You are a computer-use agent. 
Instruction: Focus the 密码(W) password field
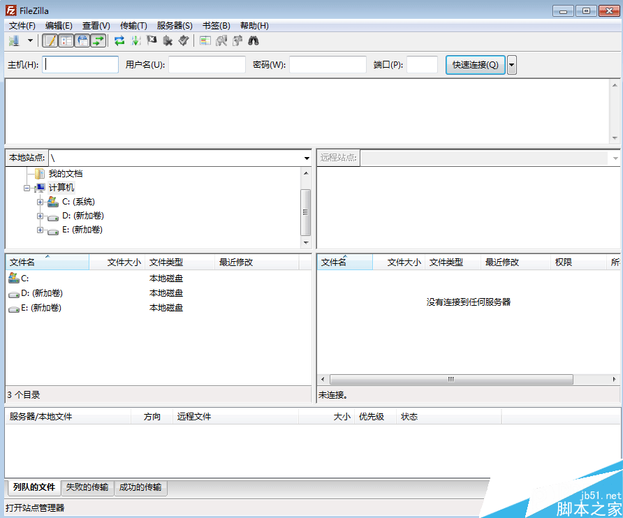tap(328, 64)
